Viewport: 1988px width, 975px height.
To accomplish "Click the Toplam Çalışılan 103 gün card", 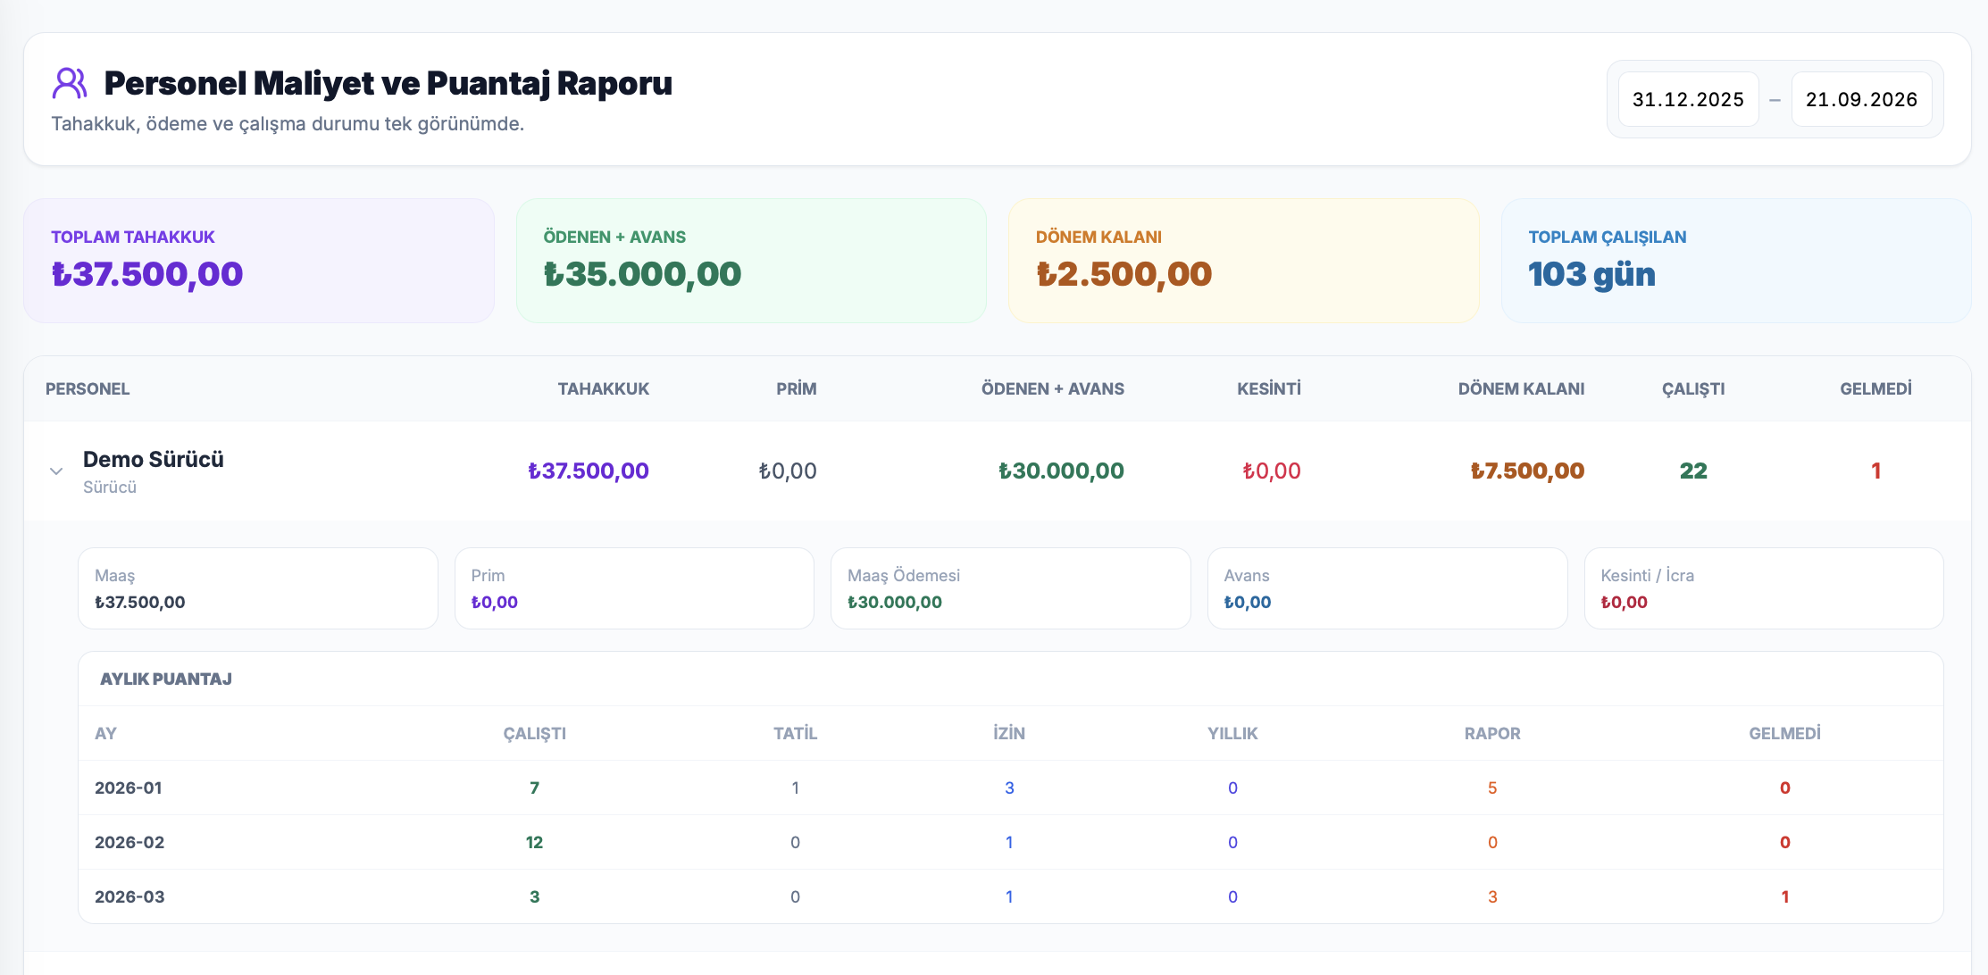I will [x=1736, y=261].
